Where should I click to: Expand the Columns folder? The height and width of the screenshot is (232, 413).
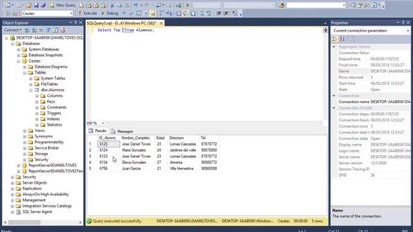[x=37, y=96]
